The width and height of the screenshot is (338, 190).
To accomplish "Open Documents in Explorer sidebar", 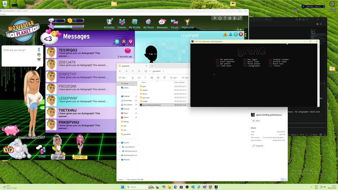I will (128, 104).
